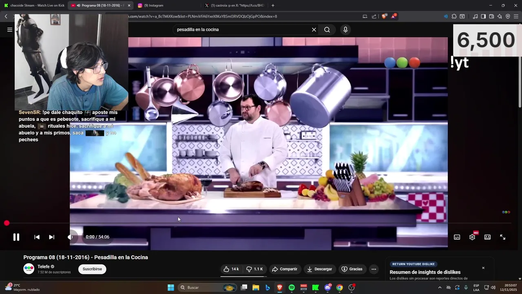522x294 pixels.
Task: Mute the video with the volume icon
Action: pyautogui.click(x=70, y=237)
